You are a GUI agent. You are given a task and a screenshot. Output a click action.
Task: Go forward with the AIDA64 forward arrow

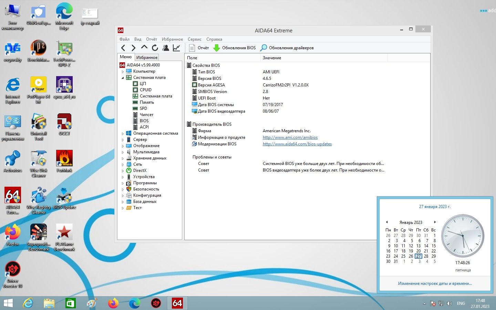tap(134, 48)
